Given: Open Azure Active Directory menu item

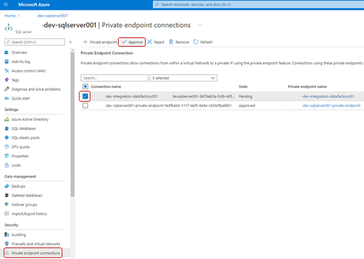Looking at the screenshot, I should pyautogui.click(x=30, y=119).
